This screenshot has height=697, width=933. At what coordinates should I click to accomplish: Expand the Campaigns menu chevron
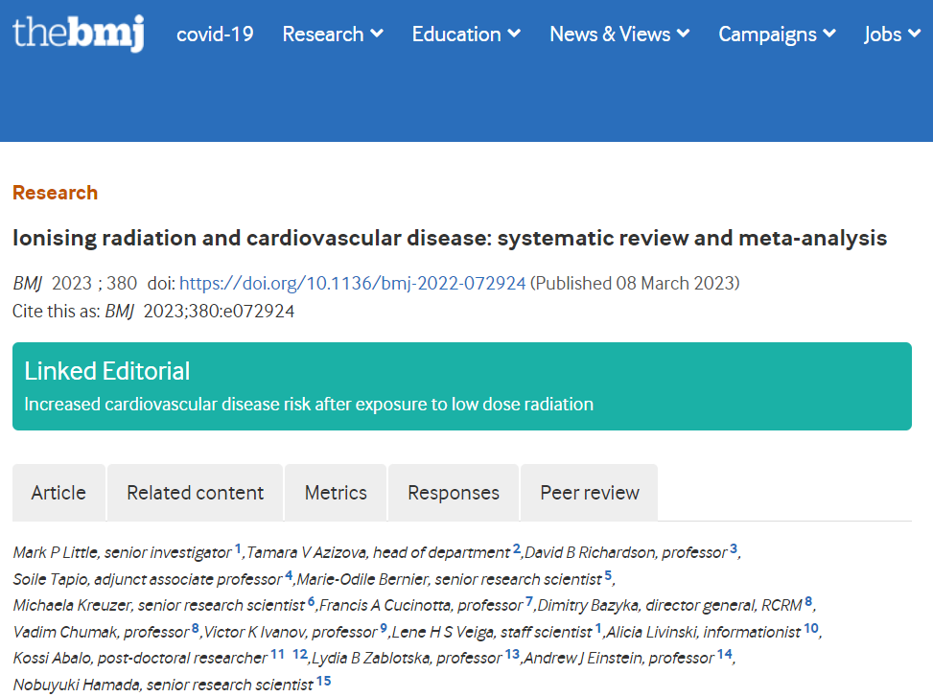click(x=829, y=34)
